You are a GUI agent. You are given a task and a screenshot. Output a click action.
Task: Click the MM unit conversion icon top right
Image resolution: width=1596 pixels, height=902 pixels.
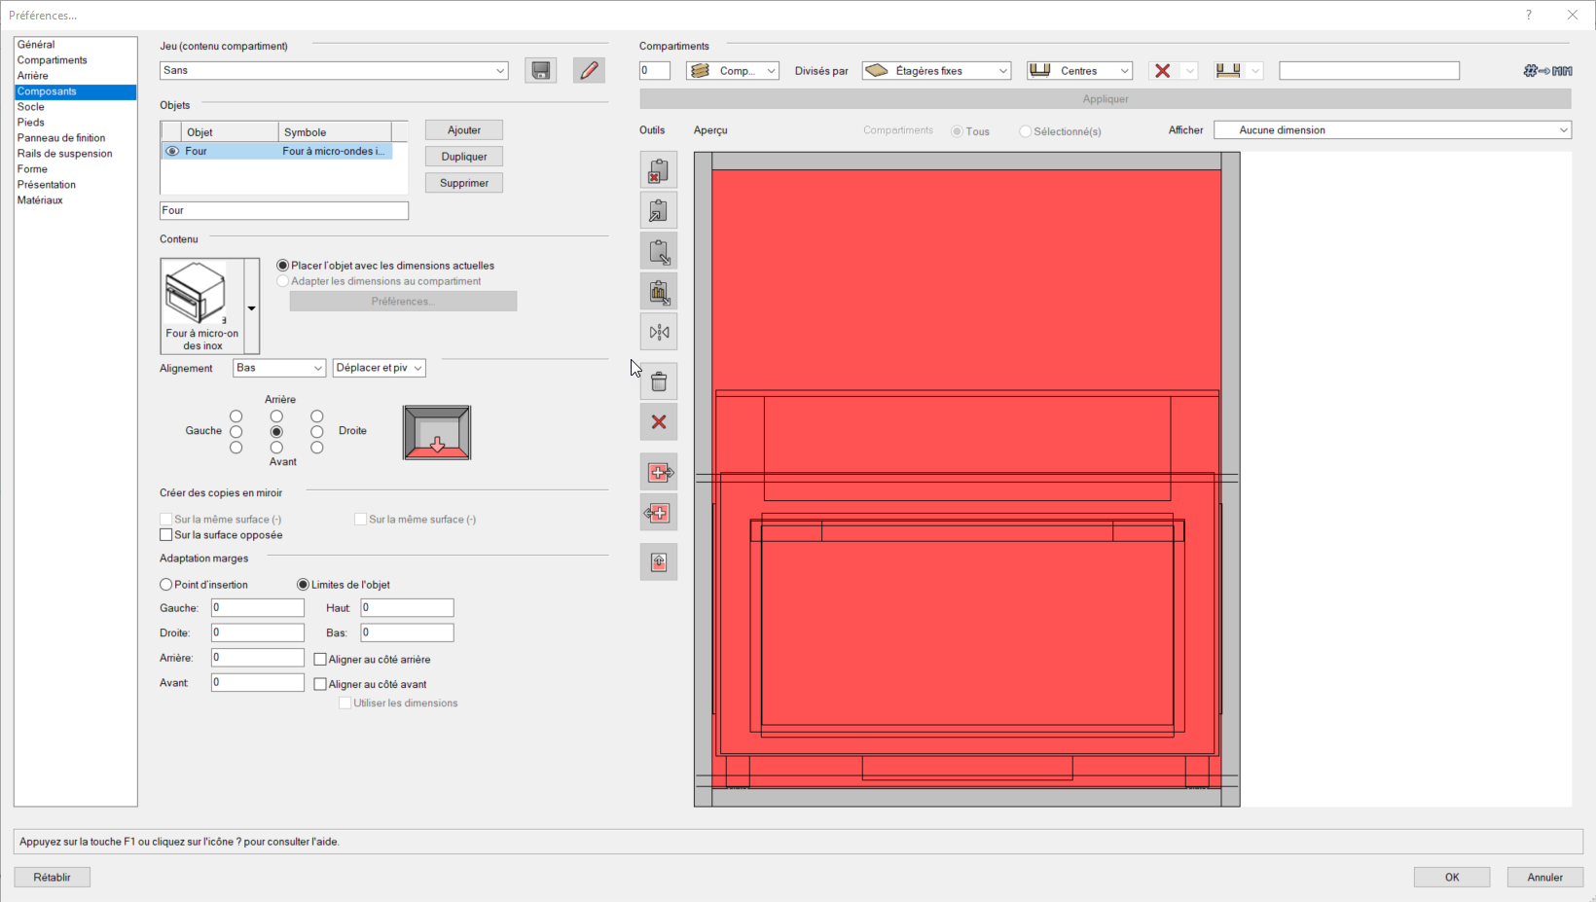pos(1546,70)
